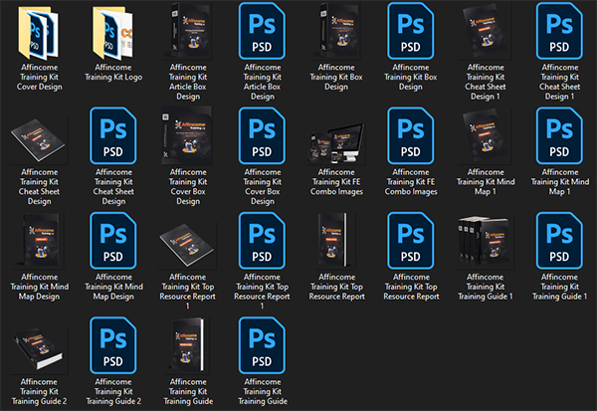Select the Training Guide 1 PSD file icon
597x411 pixels.
click(x=559, y=241)
